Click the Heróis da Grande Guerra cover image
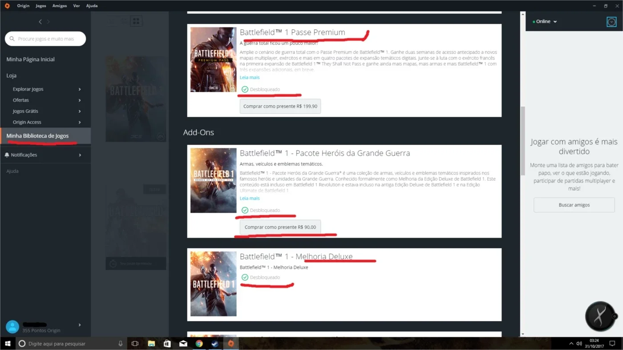623x350 pixels. (x=214, y=180)
